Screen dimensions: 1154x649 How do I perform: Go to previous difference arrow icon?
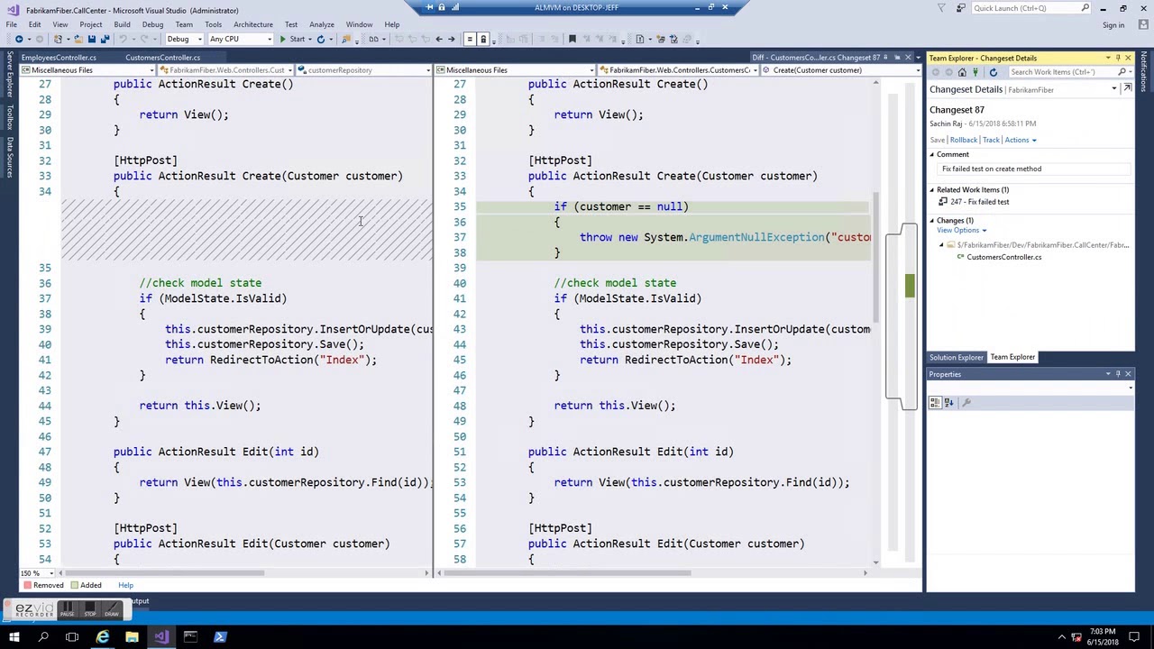[x=439, y=39]
